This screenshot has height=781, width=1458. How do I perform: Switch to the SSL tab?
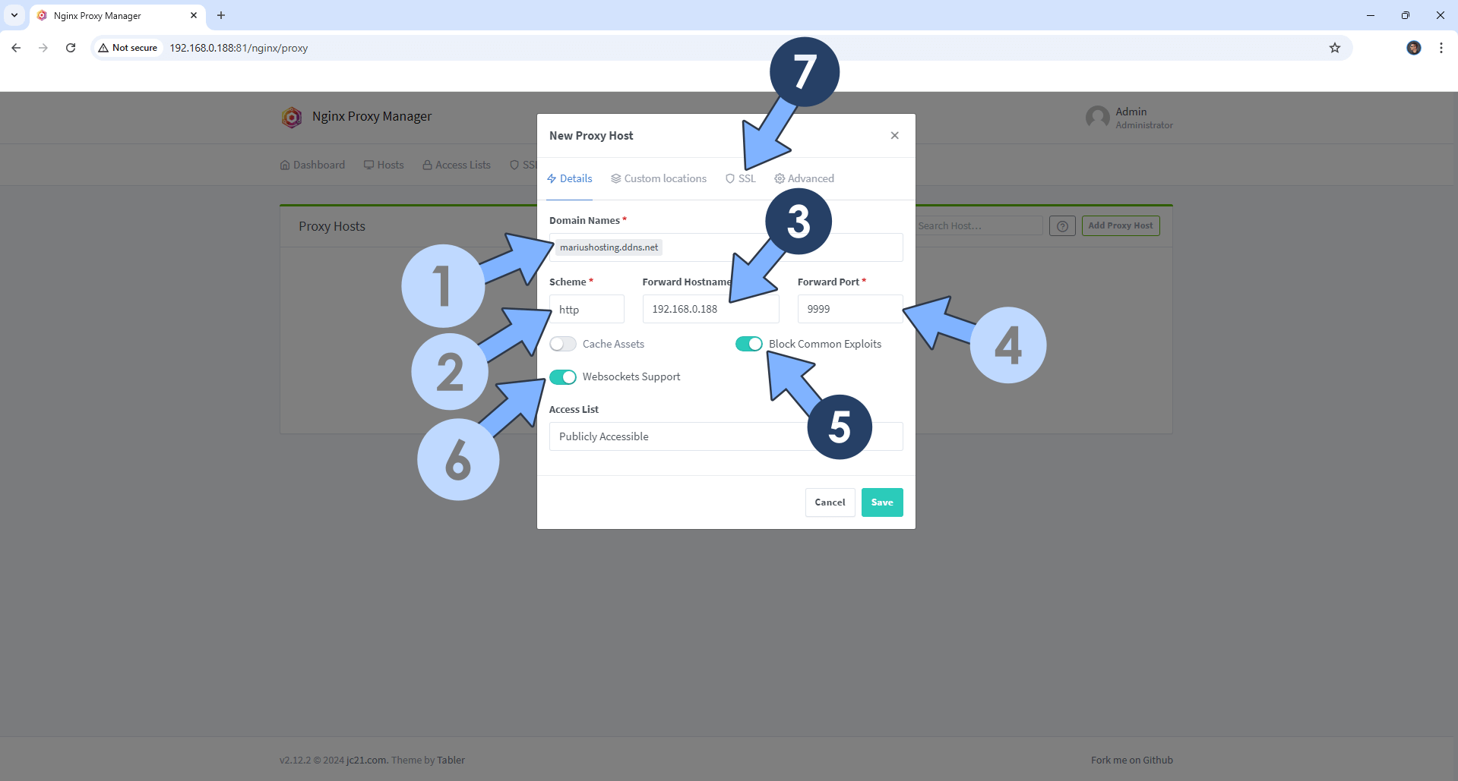741,178
